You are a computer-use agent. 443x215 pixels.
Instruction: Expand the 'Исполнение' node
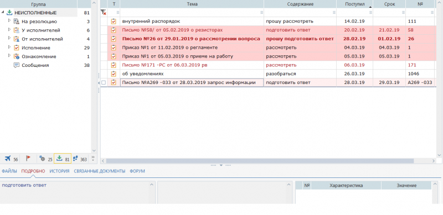click(x=9, y=47)
